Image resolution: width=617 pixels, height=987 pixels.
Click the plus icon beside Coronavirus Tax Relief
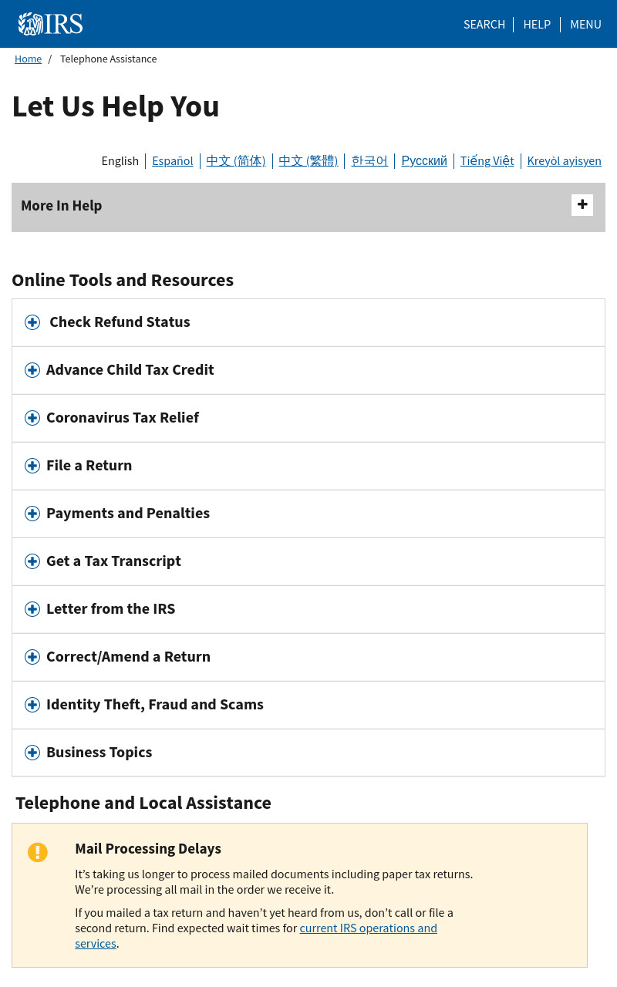[32, 418]
